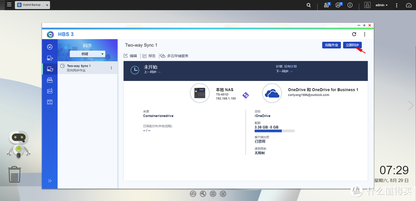Close the HBS 3 window

(369, 25)
